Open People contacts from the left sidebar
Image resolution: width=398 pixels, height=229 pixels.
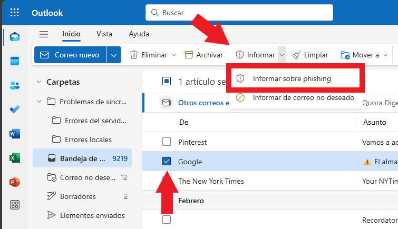(15, 85)
